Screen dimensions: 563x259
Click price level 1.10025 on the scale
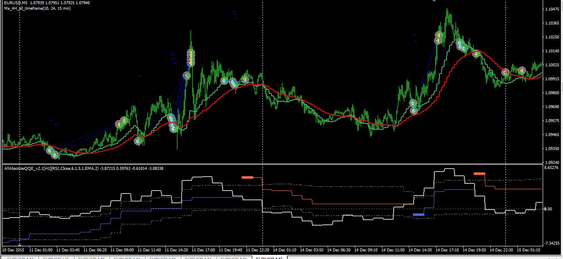click(x=552, y=65)
